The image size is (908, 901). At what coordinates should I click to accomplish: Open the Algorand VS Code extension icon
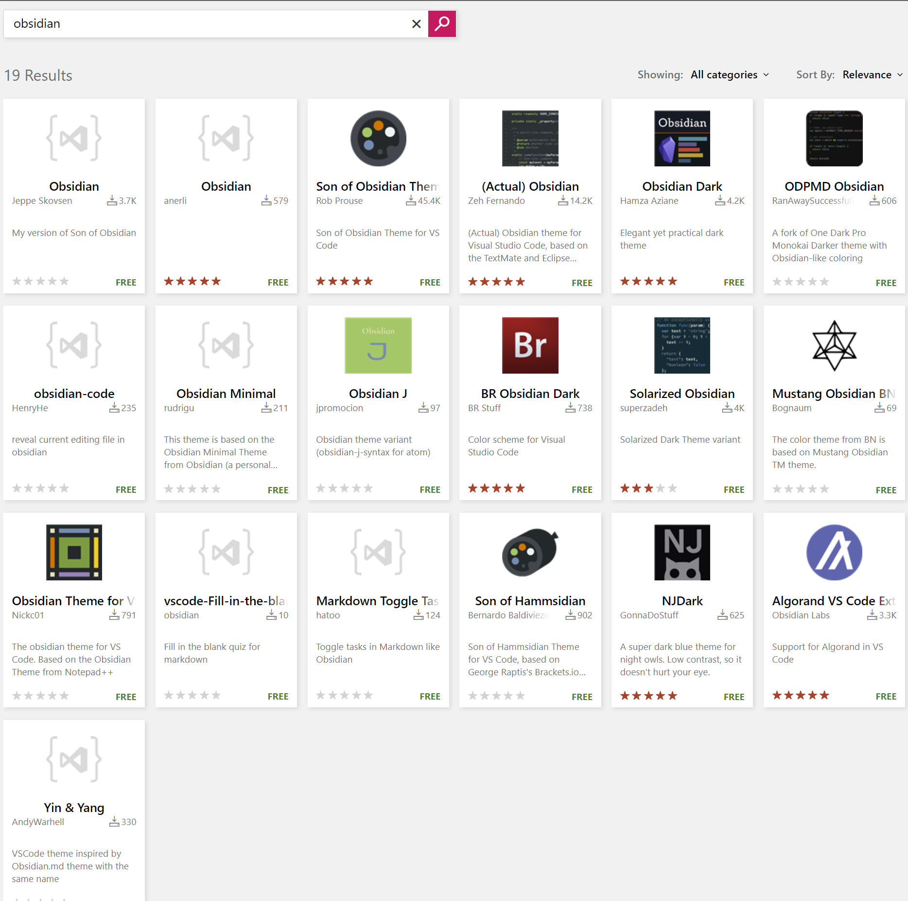[834, 552]
